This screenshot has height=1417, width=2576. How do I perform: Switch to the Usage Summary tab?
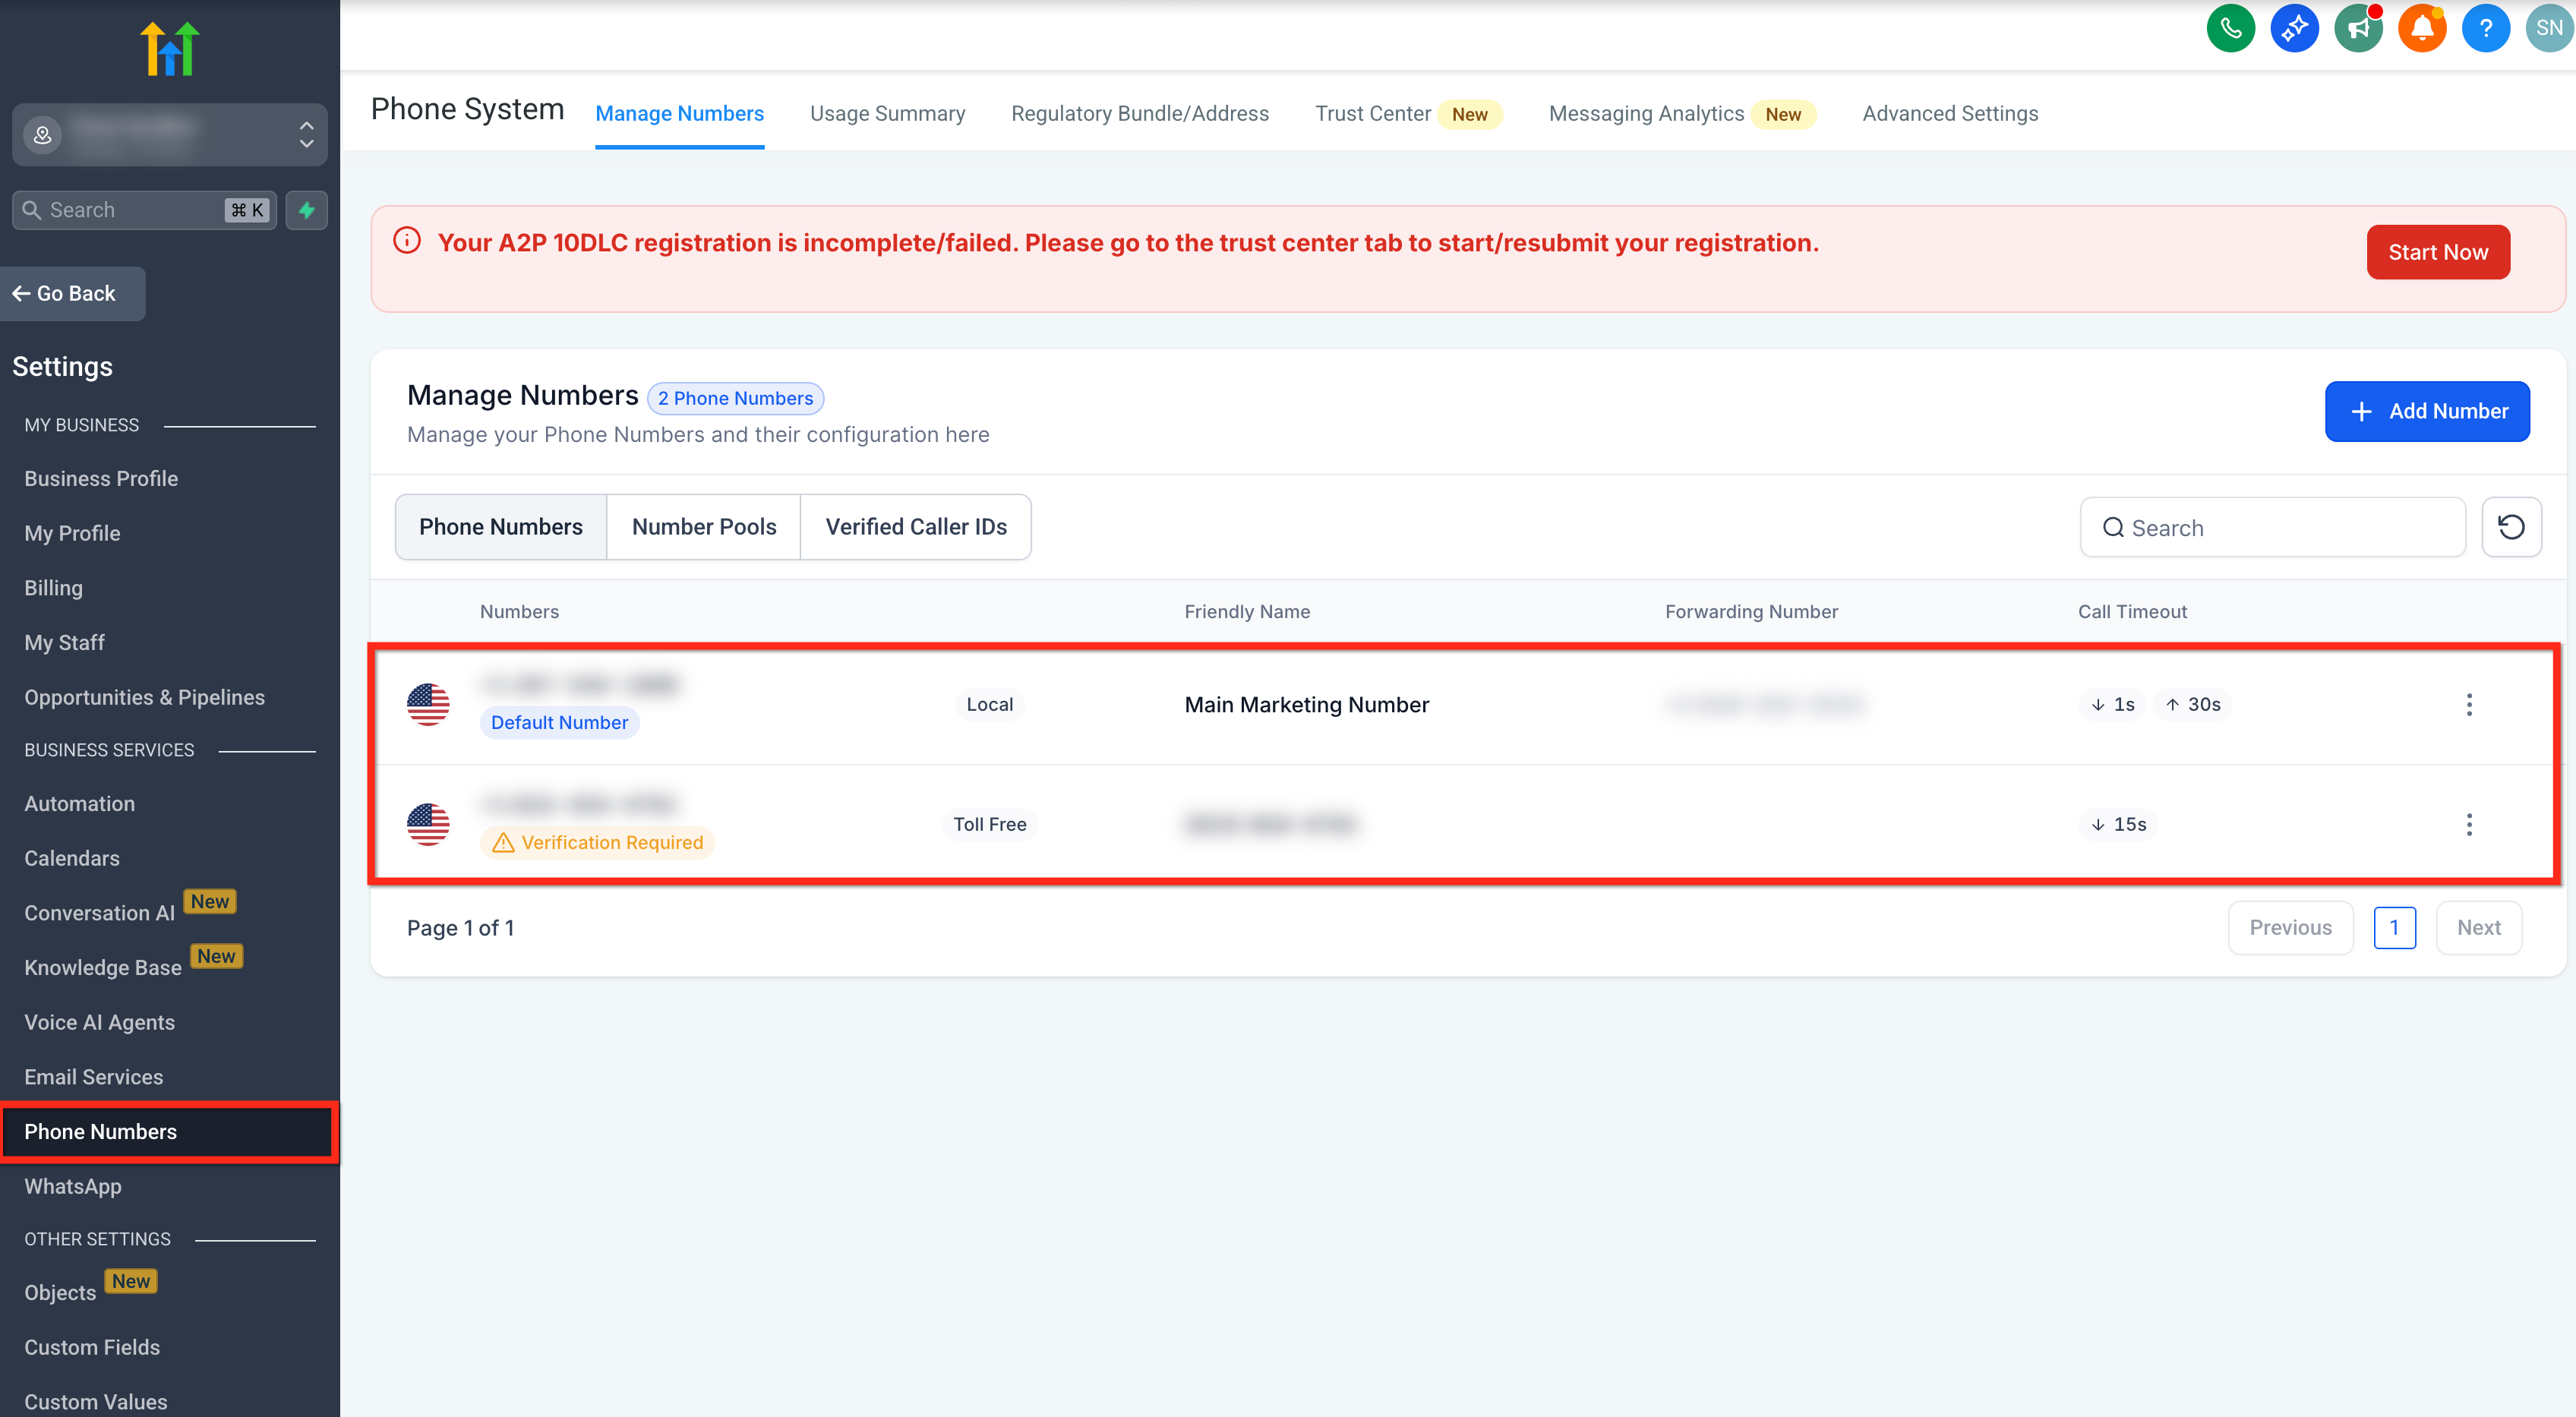click(x=887, y=114)
